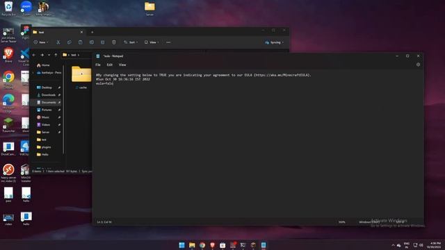Open the View menu in Notepad

(122, 65)
